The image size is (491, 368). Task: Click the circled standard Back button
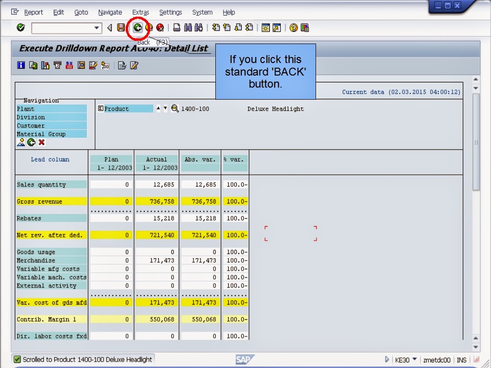tap(137, 27)
